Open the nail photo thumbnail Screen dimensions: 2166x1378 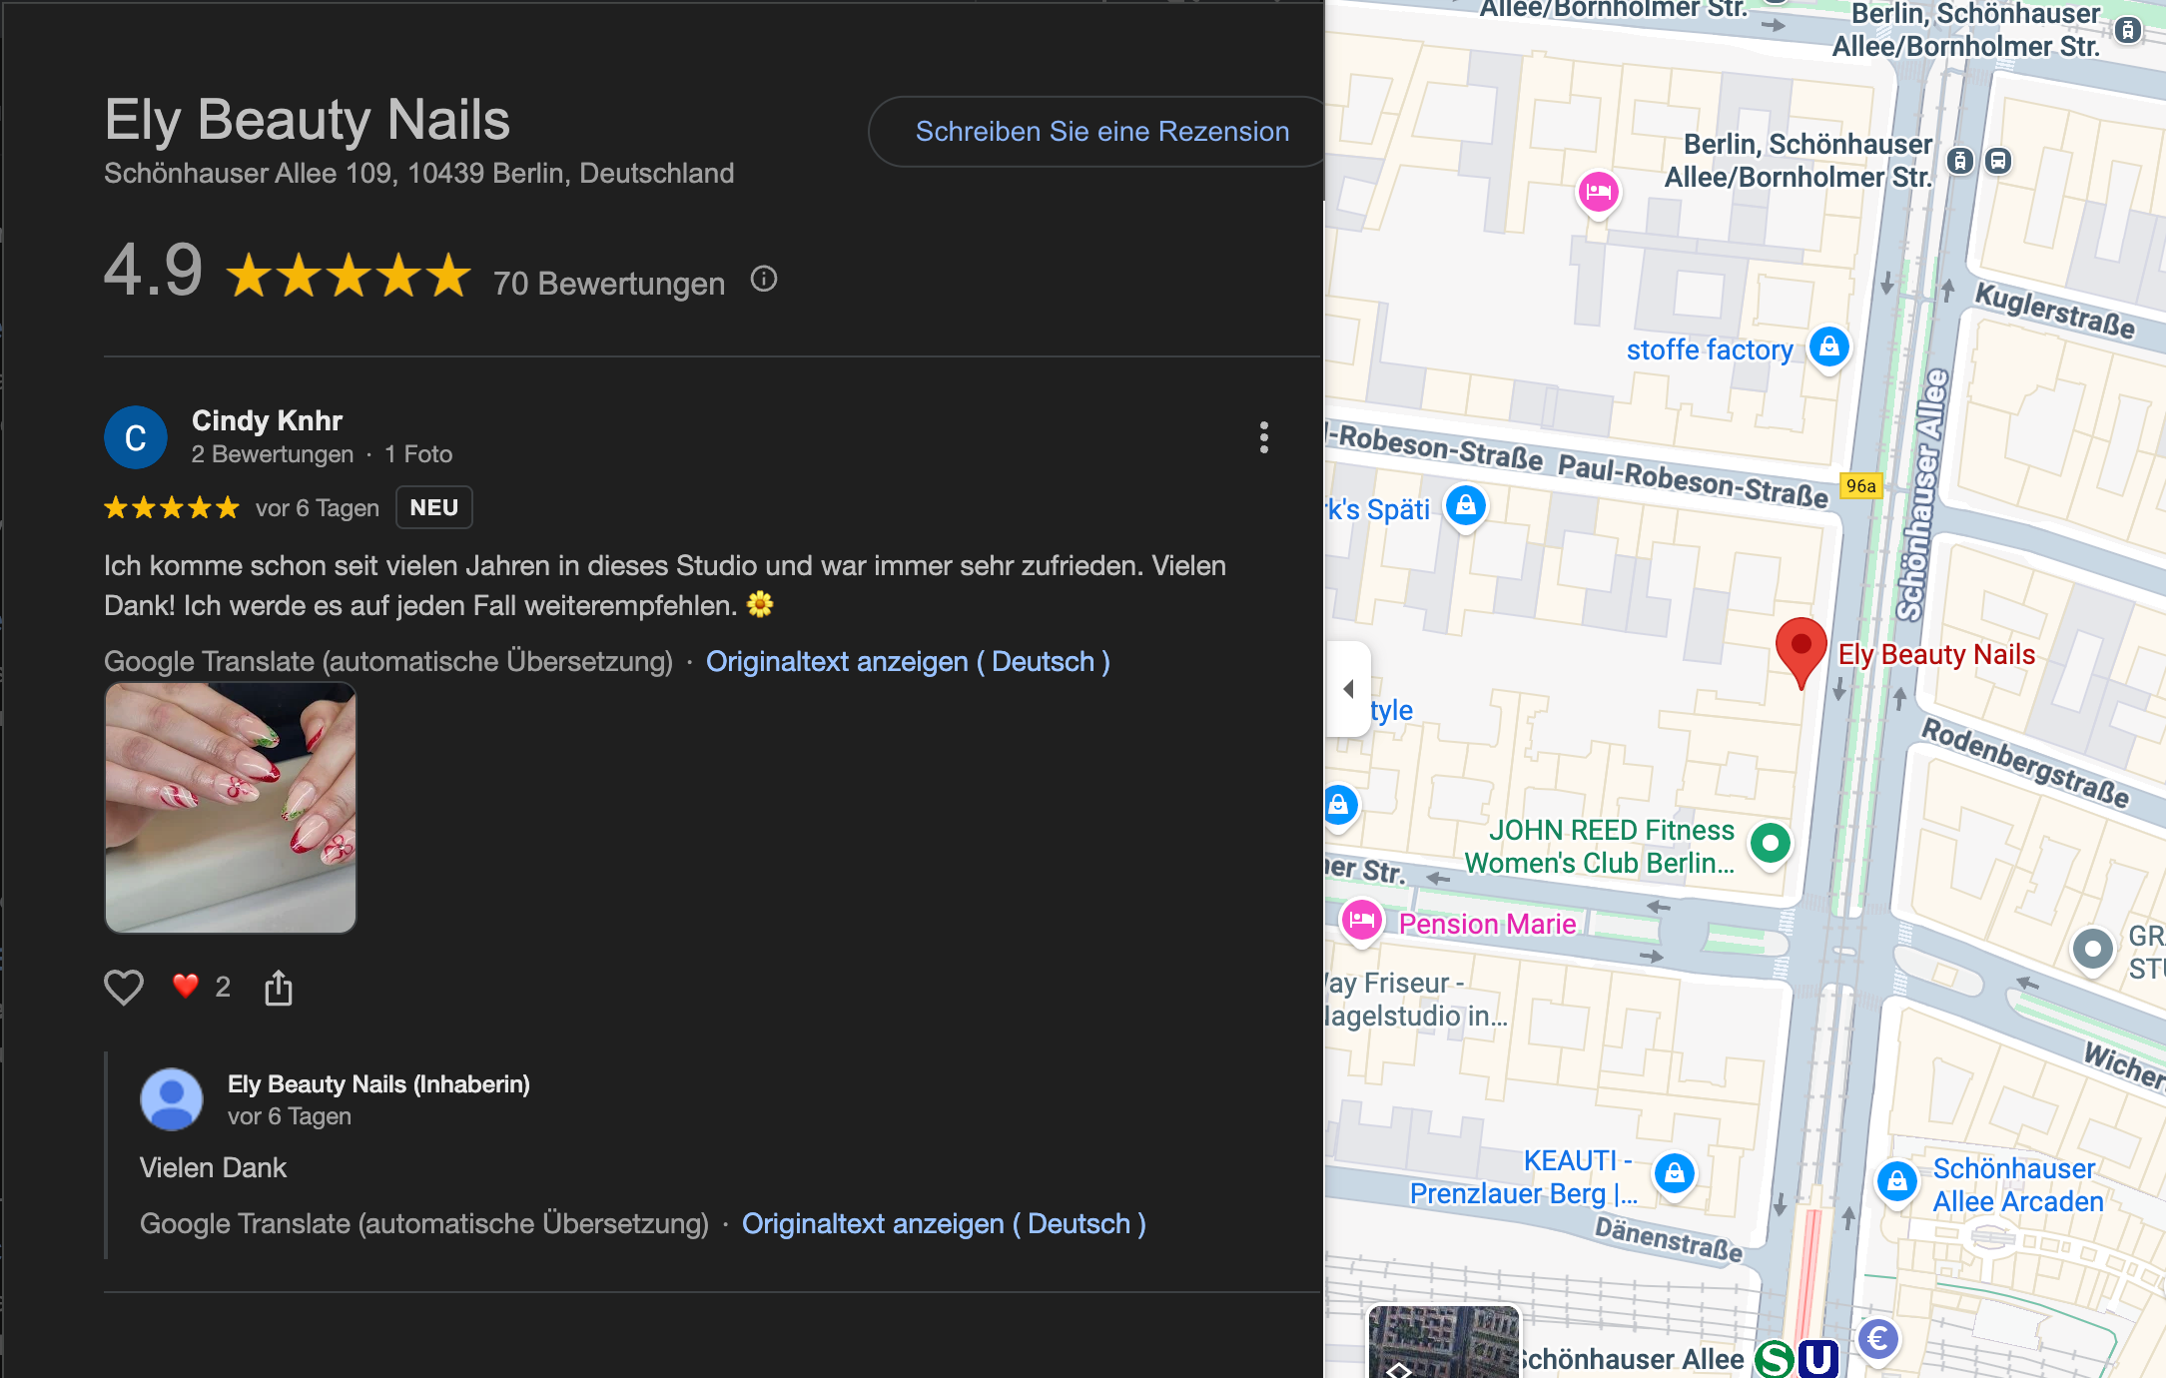[x=231, y=808]
